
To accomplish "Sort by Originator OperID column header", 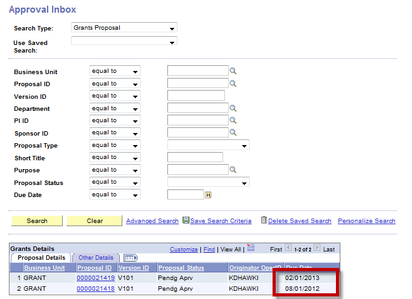I will 255,268.
